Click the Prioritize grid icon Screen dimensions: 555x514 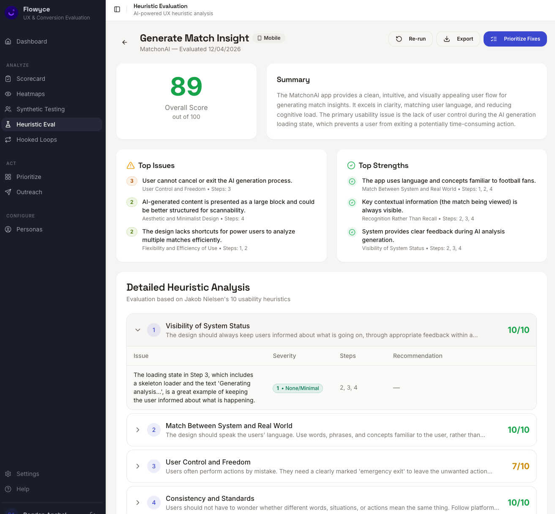click(x=8, y=177)
